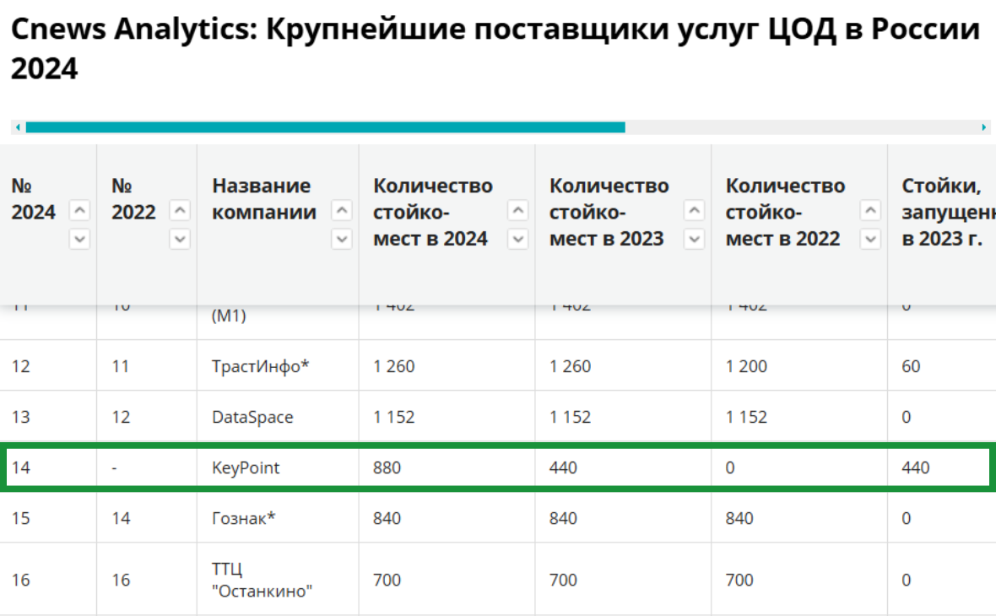996x616 pixels.
Task: Sort стойко-мест в 2022 ascending arrow
Action: [870, 210]
